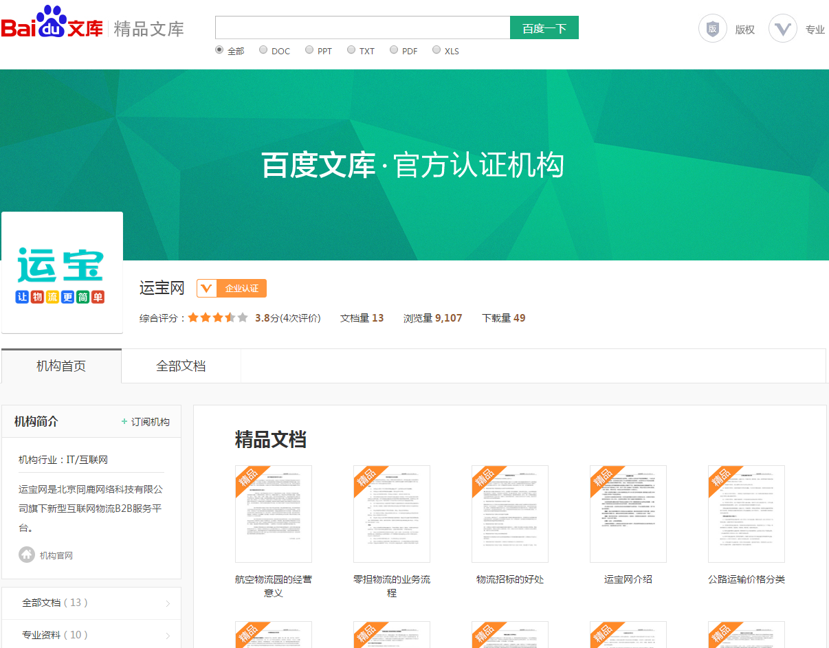The height and width of the screenshot is (648, 829).
Task: Click the plus icon beside 订阅机构
Action: [124, 422]
